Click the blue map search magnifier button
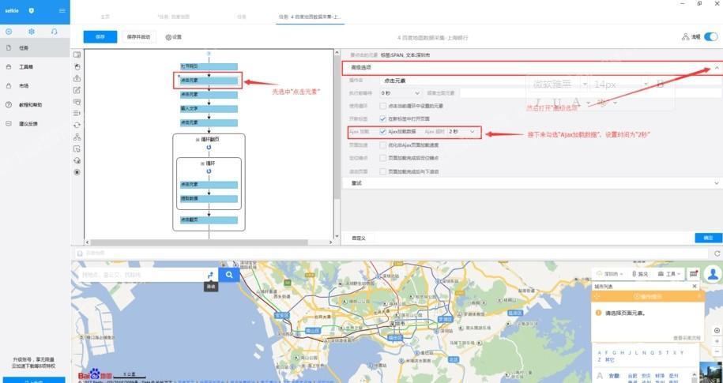The height and width of the screenshot is (383, 723). [228, 275]
